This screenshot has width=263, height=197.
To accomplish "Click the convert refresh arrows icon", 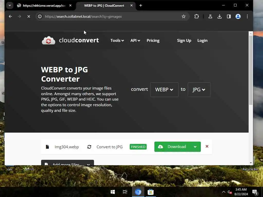I will [x=89, y=147].
